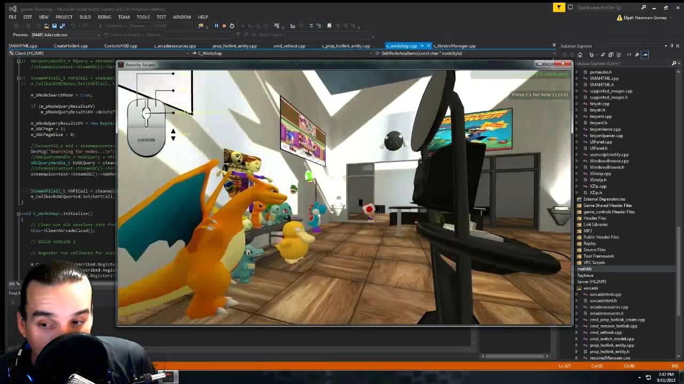Screen dimensions: 684x384
Task: Open the FILE menu
Action: pos(12,17)
